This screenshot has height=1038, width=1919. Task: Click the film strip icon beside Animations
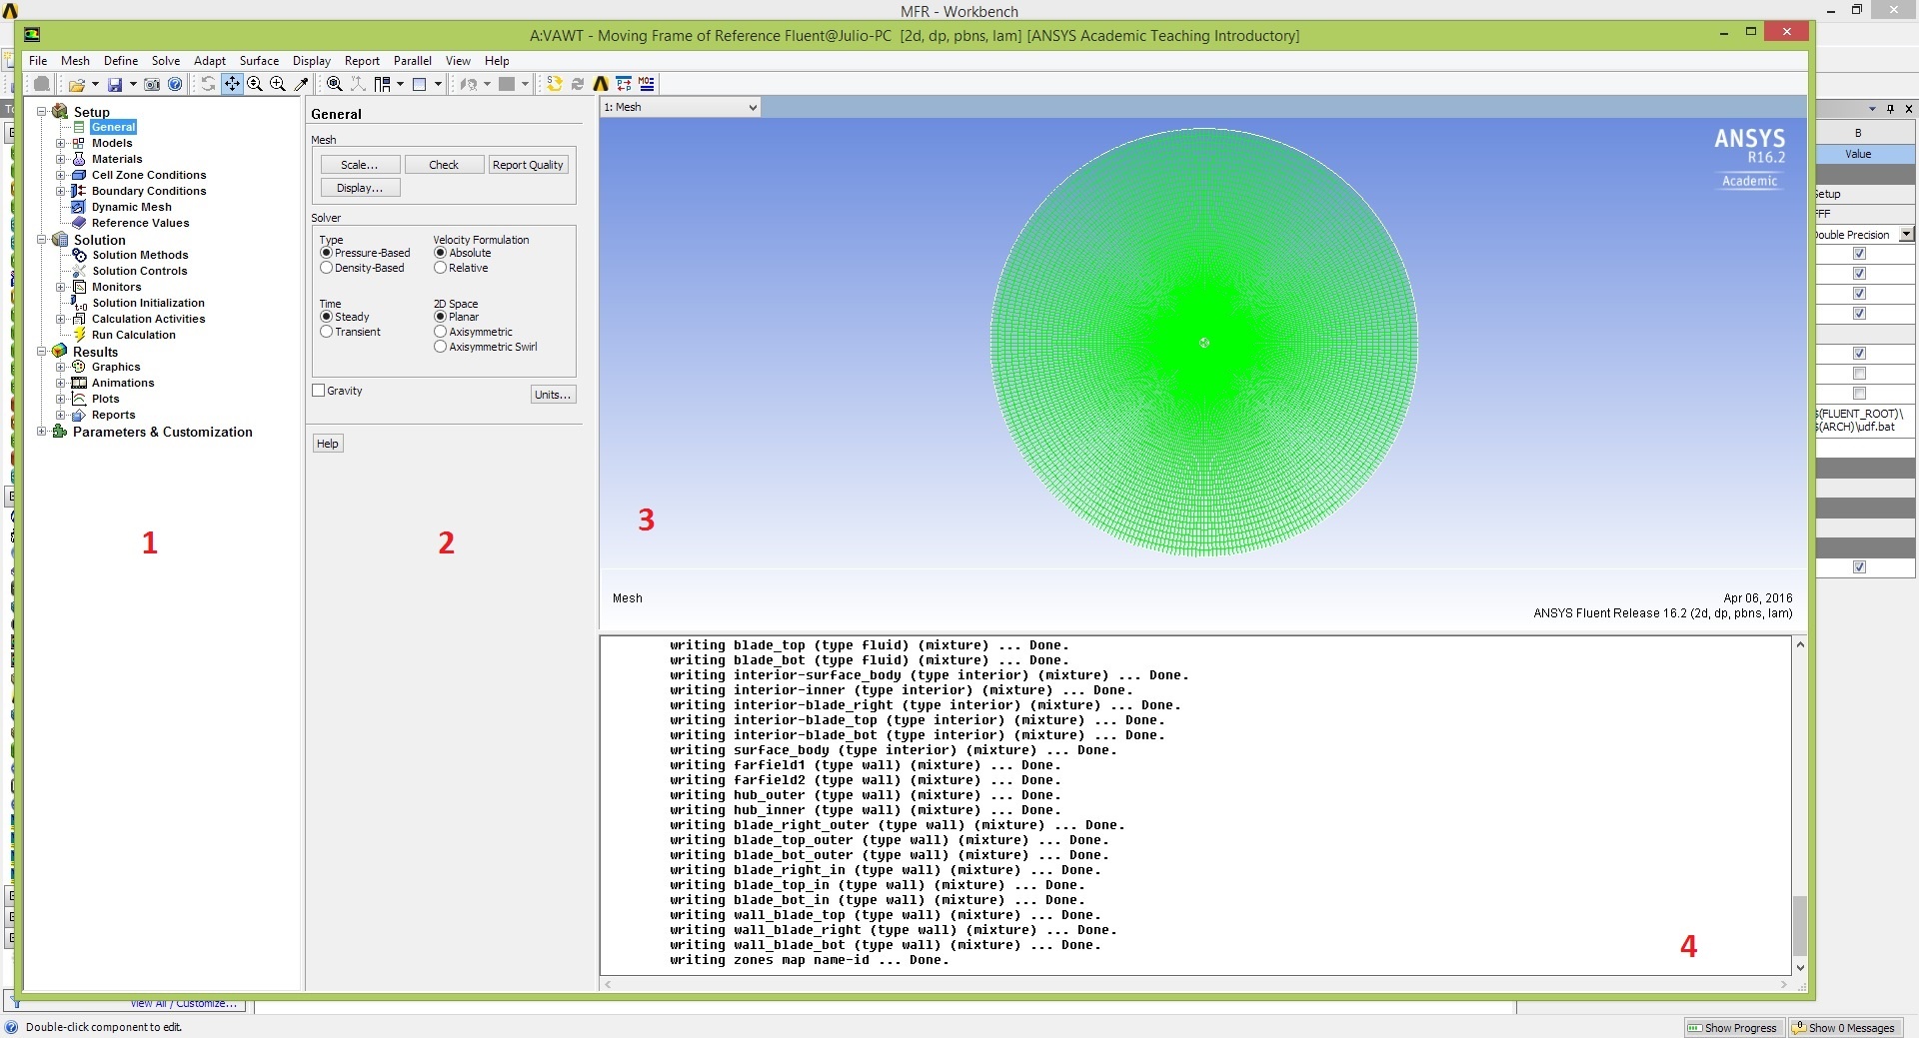pos(79,383)
